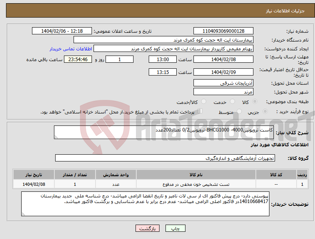The image size is (315, 239).
Task: Click the need number field 1104093069000128
Action: coord(223,31)
